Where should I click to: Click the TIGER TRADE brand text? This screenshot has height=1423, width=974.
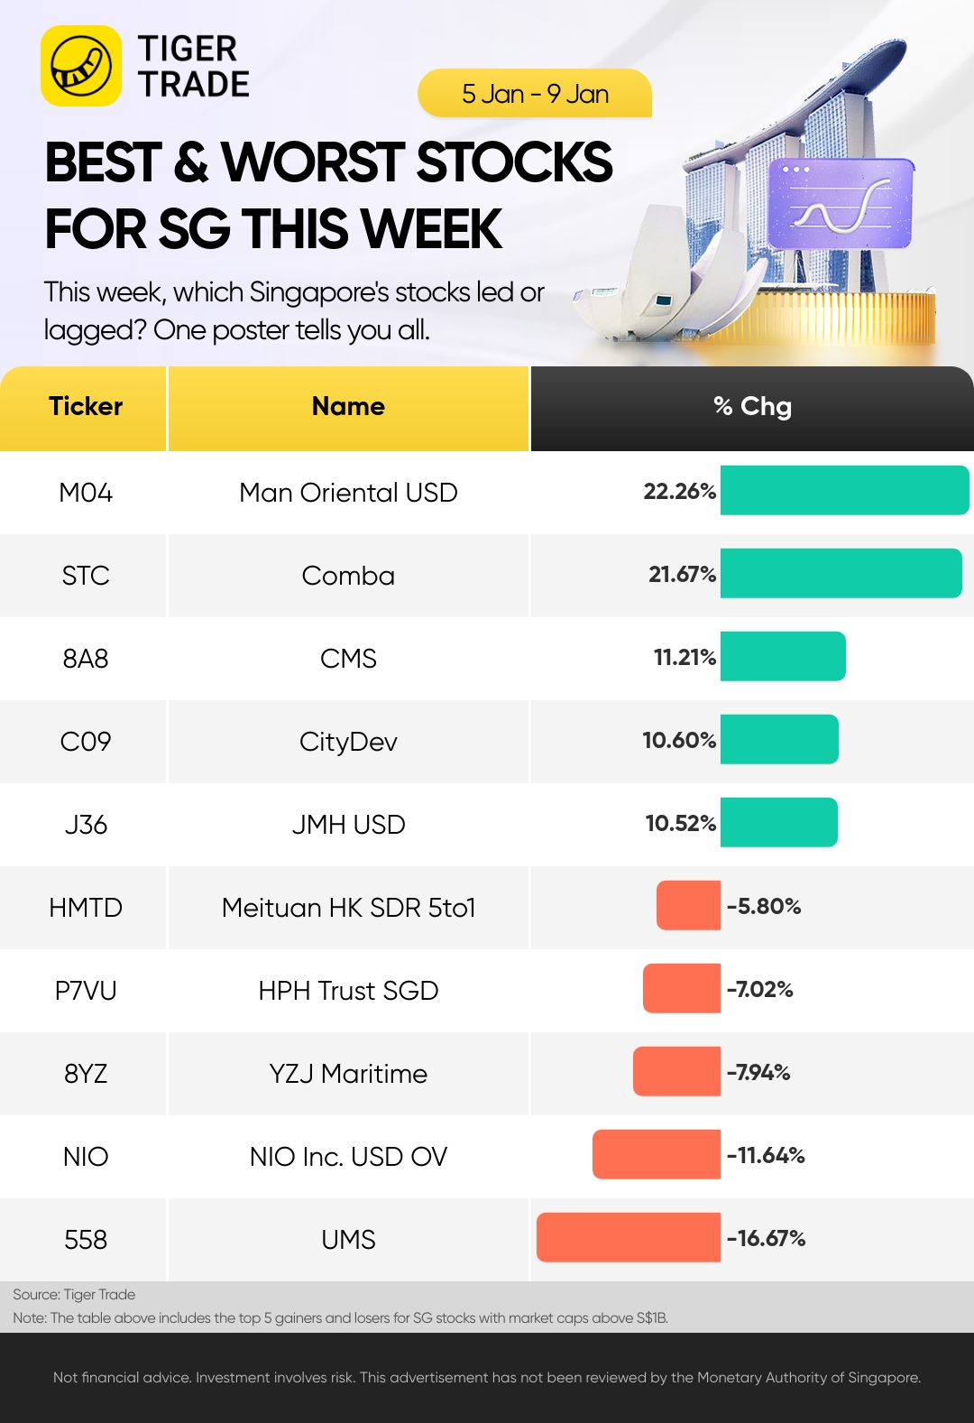coord(193,66)
